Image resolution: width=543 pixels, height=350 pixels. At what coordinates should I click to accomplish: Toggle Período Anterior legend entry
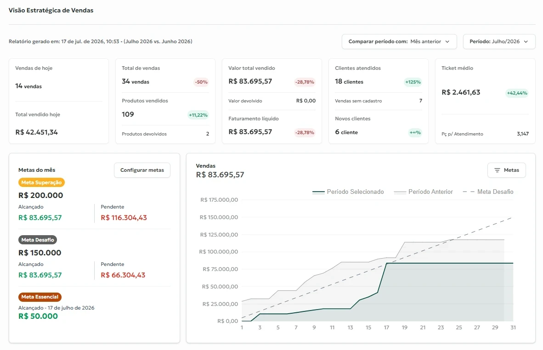423,192
